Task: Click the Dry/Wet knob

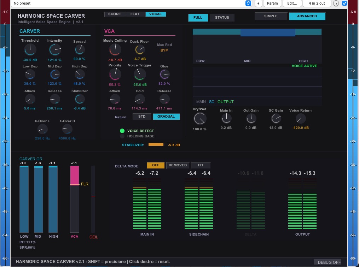Action: [200, 119]
